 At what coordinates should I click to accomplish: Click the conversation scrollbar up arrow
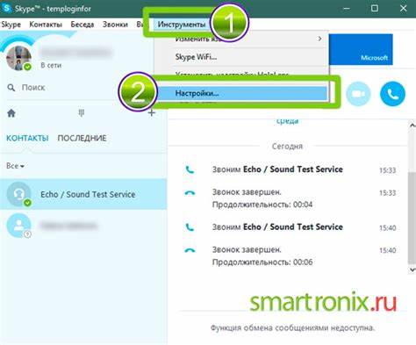click(x=412, y=126)
